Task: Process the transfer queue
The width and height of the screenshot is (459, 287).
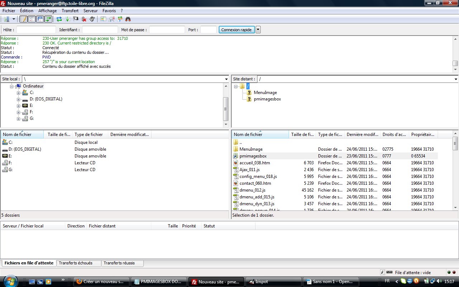Action: pos(67,19)
